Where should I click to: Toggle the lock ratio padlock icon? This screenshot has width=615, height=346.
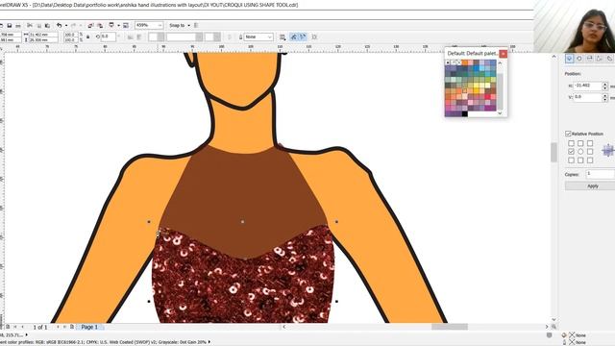[87, 37]
